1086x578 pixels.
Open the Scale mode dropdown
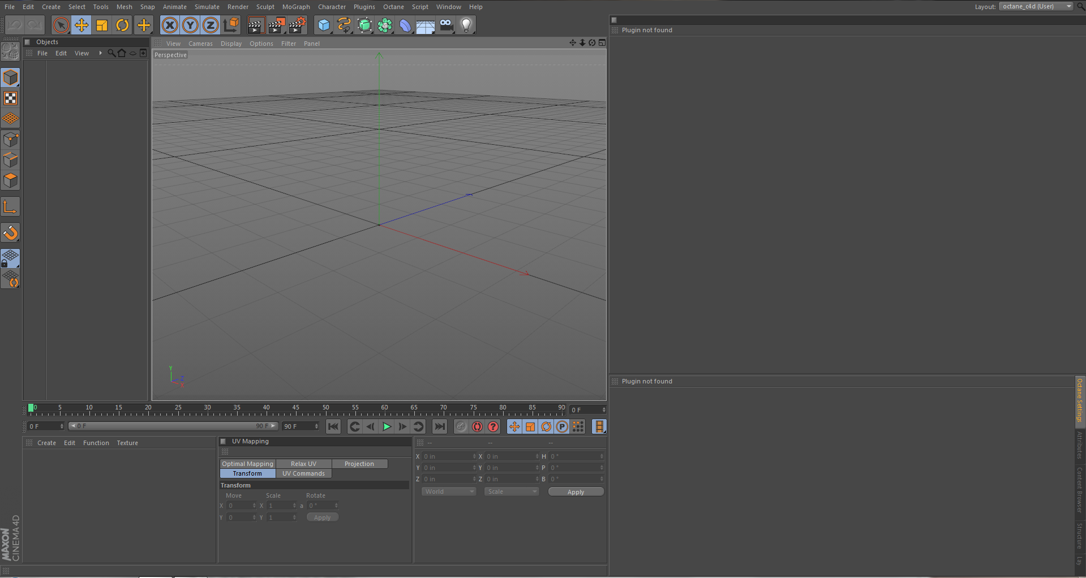click(512, 491)
